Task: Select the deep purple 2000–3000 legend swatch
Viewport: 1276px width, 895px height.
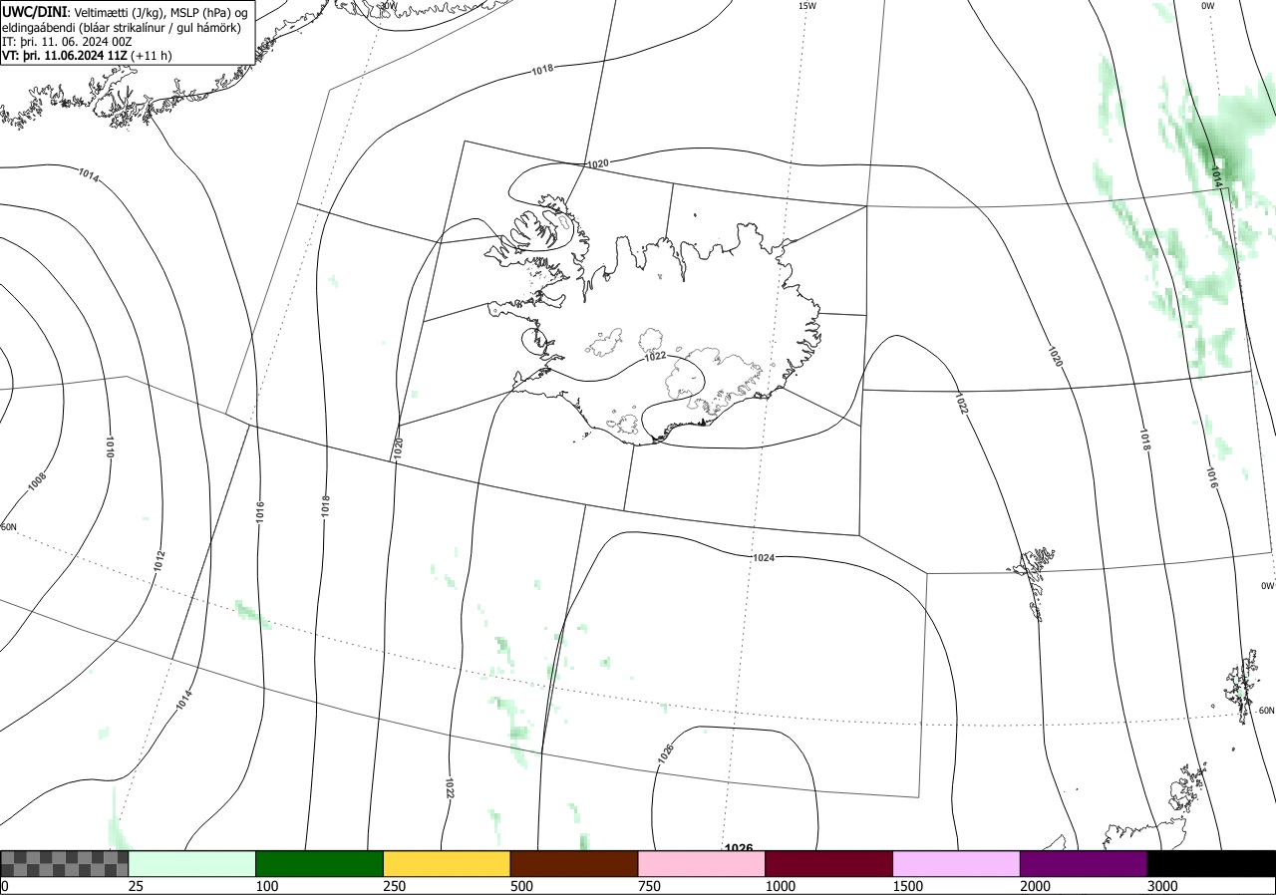Action: (1084, 863)
